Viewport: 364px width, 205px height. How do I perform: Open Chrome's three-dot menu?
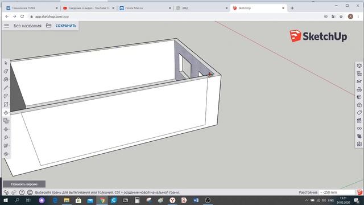coord(358,17)
